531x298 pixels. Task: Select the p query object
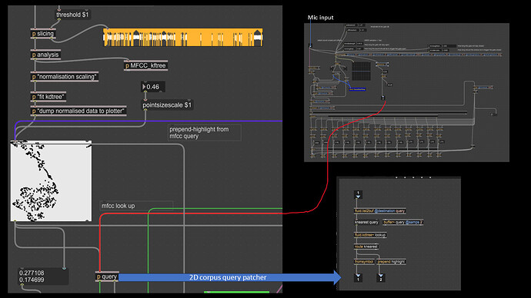point(107,276)
